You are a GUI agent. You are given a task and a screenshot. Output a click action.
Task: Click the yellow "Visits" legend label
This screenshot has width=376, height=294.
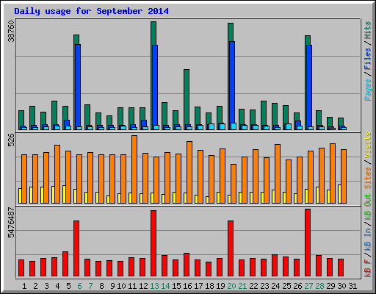(x=368, y=145)
